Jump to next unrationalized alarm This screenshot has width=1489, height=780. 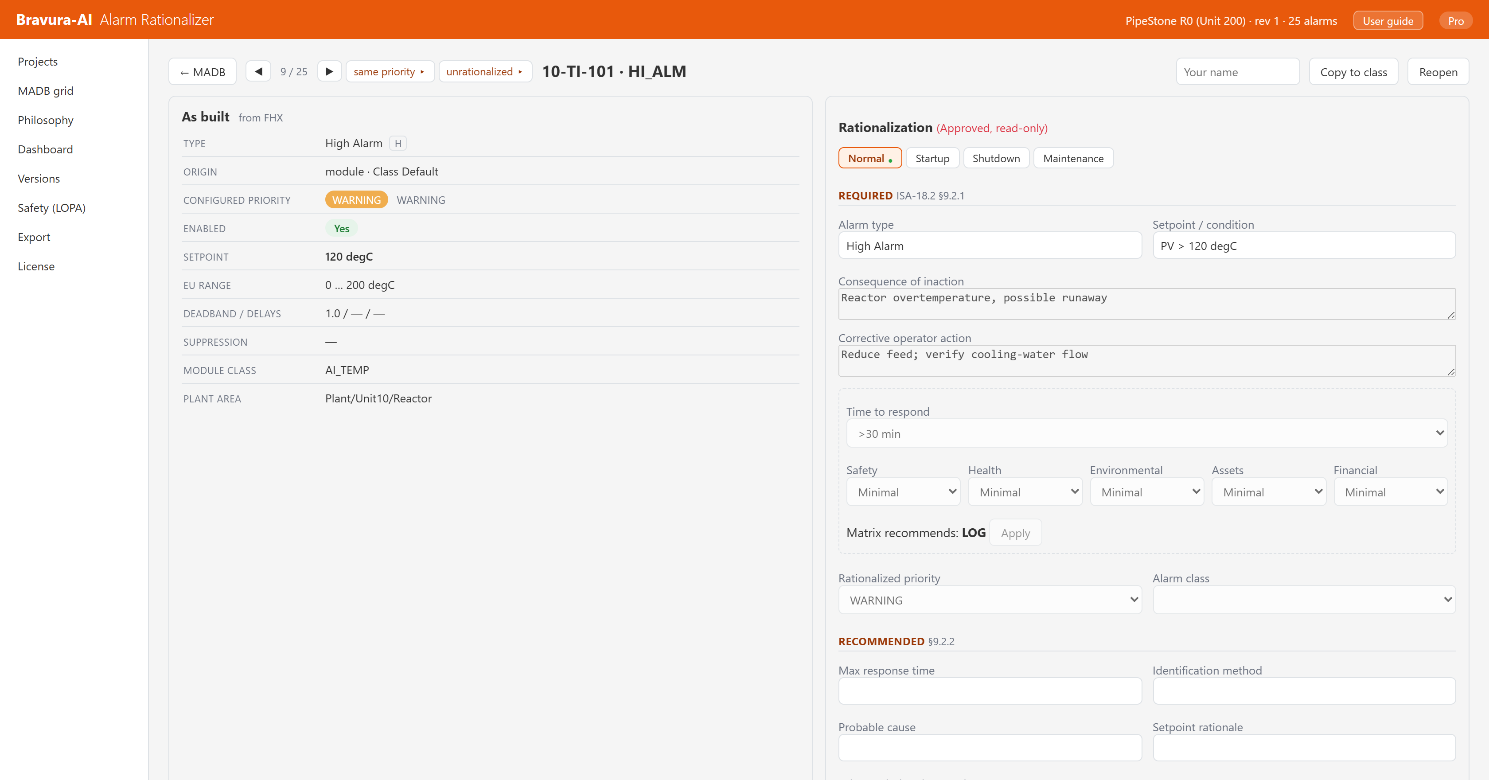pyautogui.click(x=485, y=71)
